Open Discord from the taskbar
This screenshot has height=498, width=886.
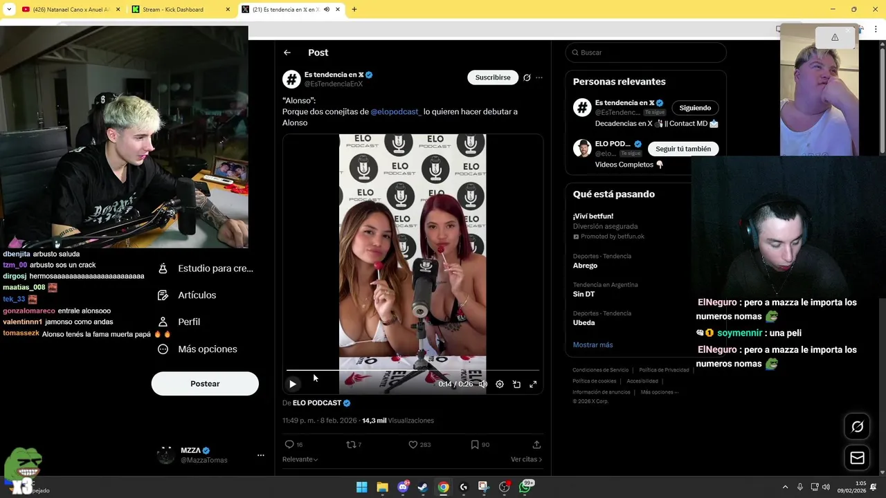(403, 488)
